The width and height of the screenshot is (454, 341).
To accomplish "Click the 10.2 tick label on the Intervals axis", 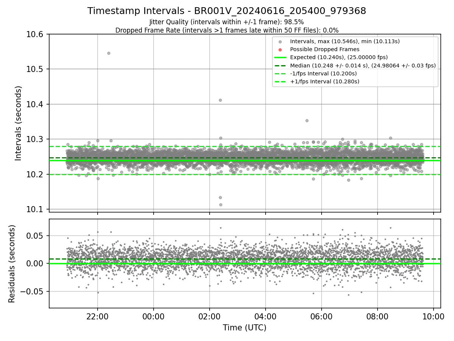I will (34, 174).
